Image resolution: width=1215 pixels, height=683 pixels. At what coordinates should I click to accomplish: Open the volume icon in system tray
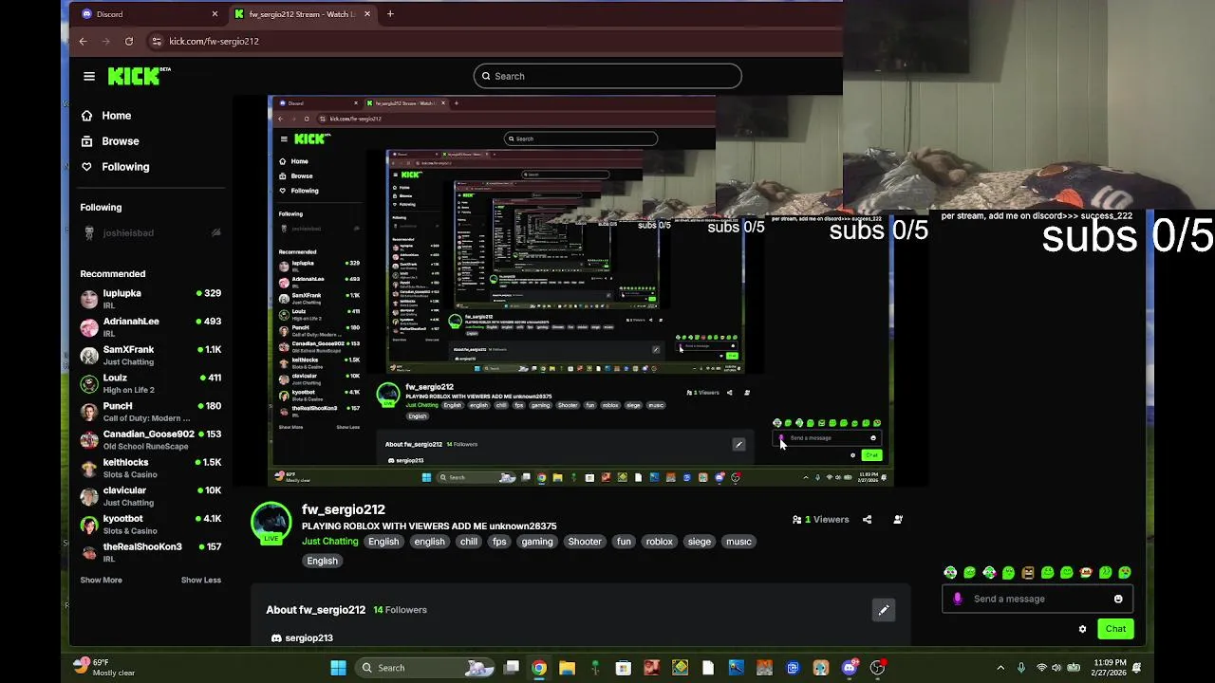point(1056,668)
